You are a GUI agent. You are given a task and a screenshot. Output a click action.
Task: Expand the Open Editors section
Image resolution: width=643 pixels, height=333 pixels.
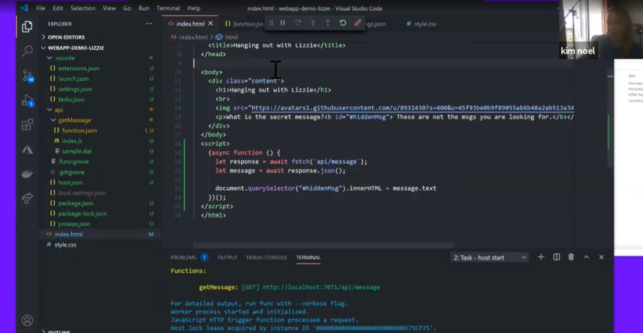66,37
